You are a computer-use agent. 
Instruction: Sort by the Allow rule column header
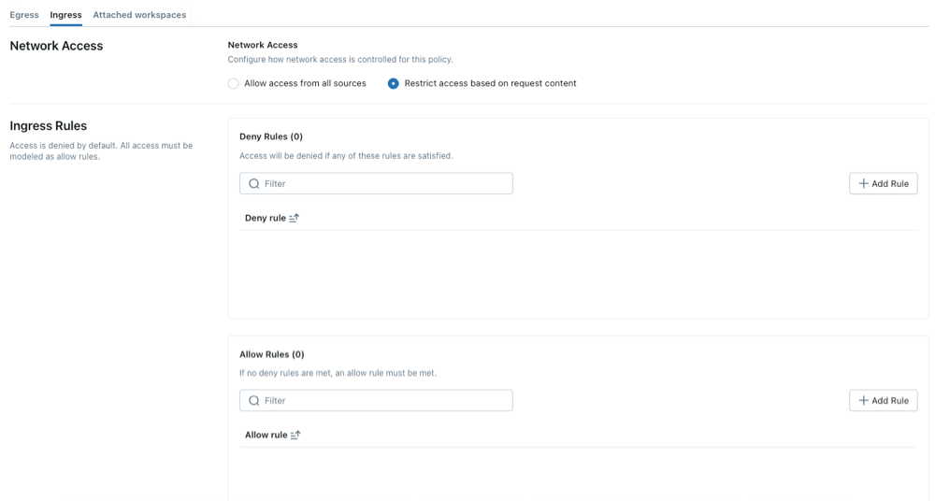[266, 435]
